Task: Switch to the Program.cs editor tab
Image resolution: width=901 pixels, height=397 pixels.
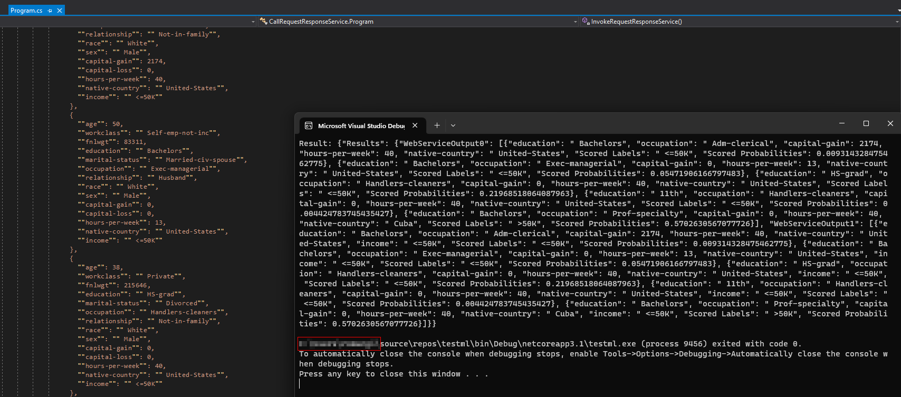Action: tap(26, 11)
